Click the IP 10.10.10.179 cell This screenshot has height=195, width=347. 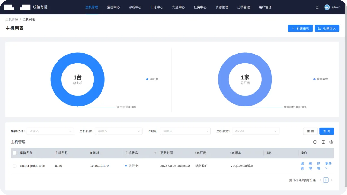[99, 166]
